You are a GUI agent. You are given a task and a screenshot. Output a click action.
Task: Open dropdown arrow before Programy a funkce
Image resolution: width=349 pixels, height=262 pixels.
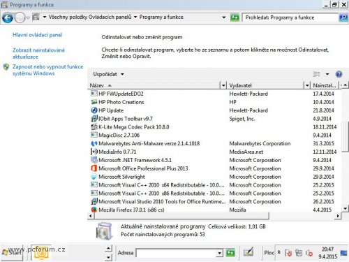click(x=135, y=17)
